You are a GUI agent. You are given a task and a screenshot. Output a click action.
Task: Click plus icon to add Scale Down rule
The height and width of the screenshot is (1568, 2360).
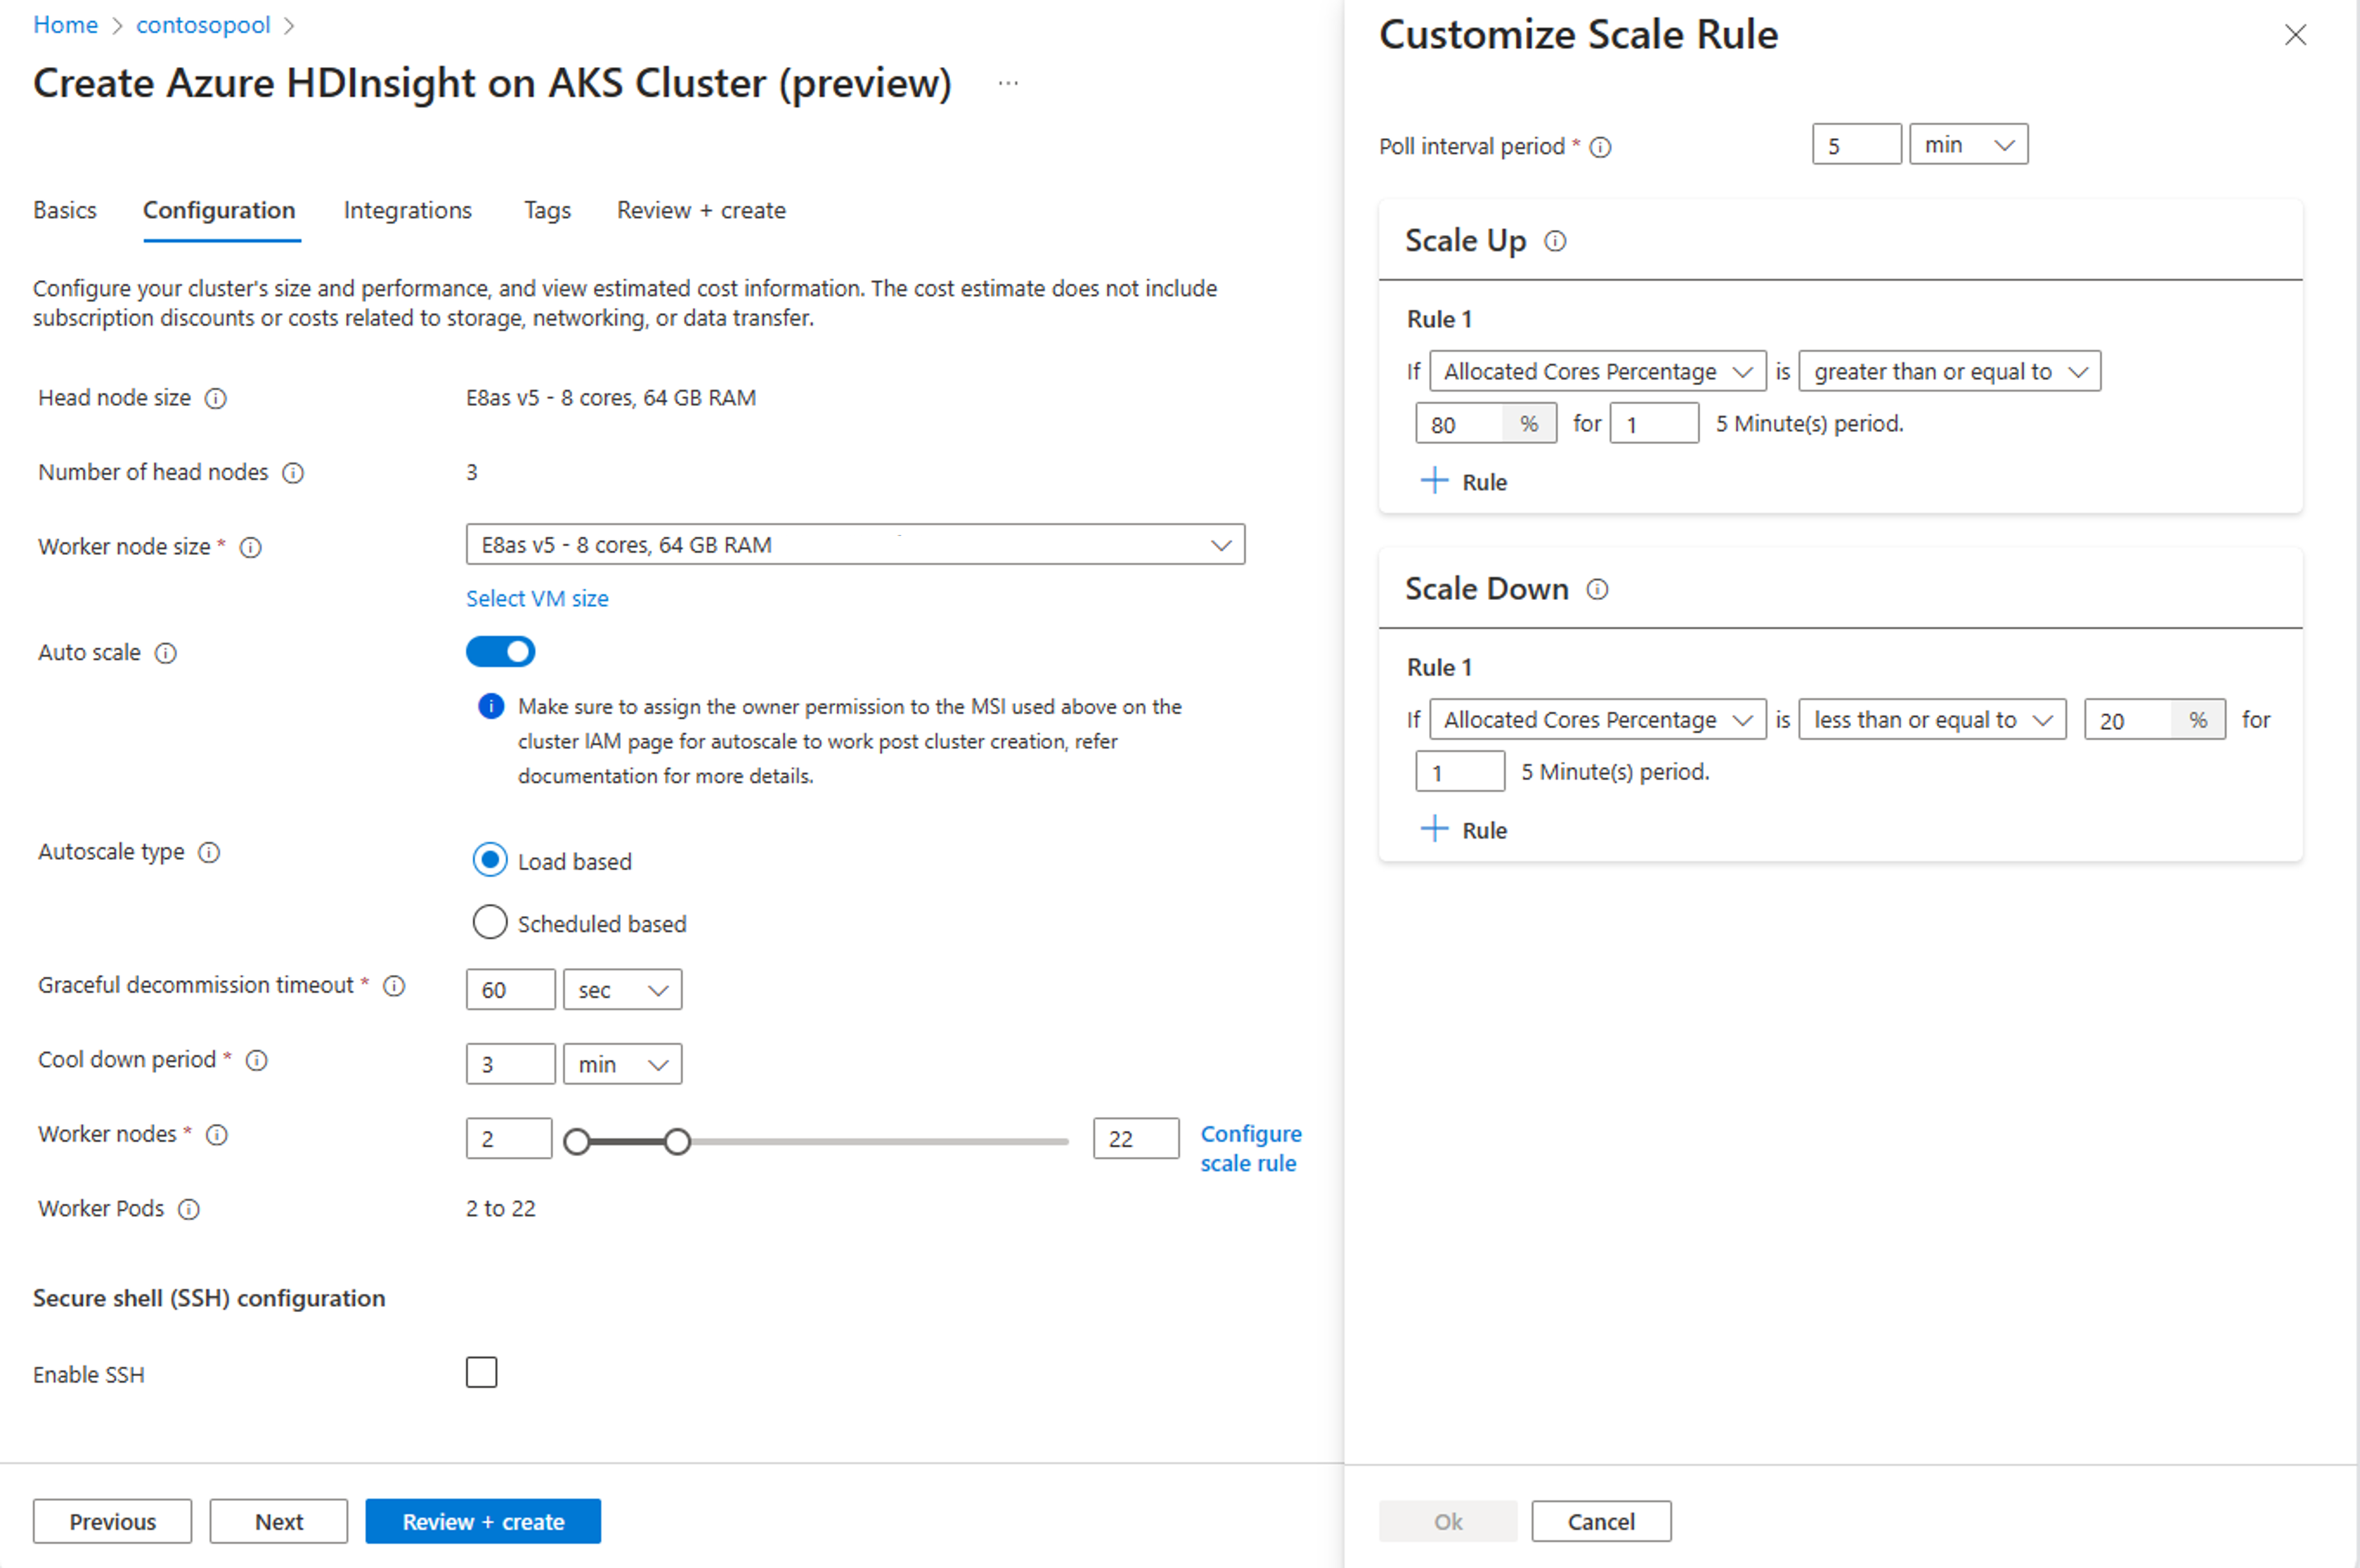click(1434, 829)
